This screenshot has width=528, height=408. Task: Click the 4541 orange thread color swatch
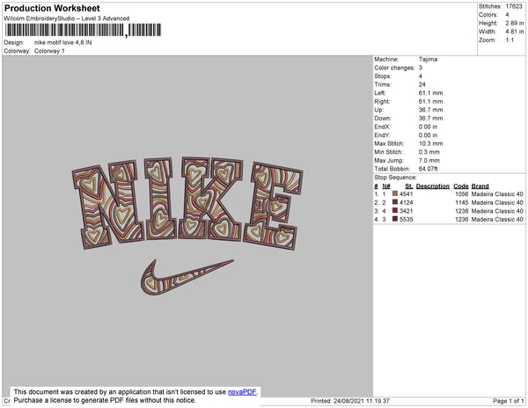pyautogui.click(x=395, y=193)
